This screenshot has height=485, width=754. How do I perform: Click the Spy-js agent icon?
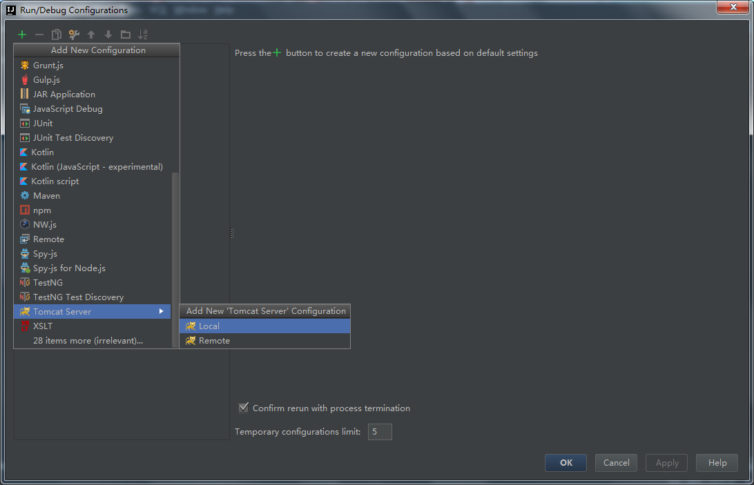[x=25, y=253]
